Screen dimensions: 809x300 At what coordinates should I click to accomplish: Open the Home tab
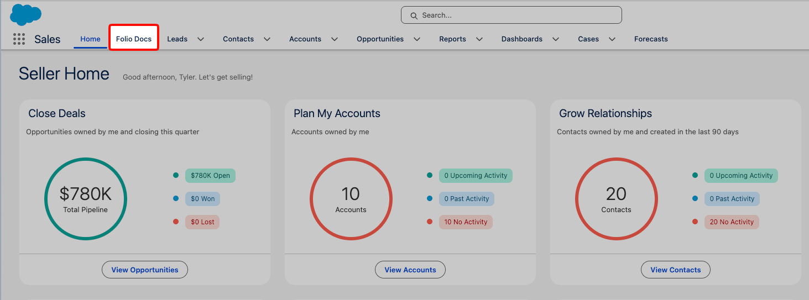90,39
